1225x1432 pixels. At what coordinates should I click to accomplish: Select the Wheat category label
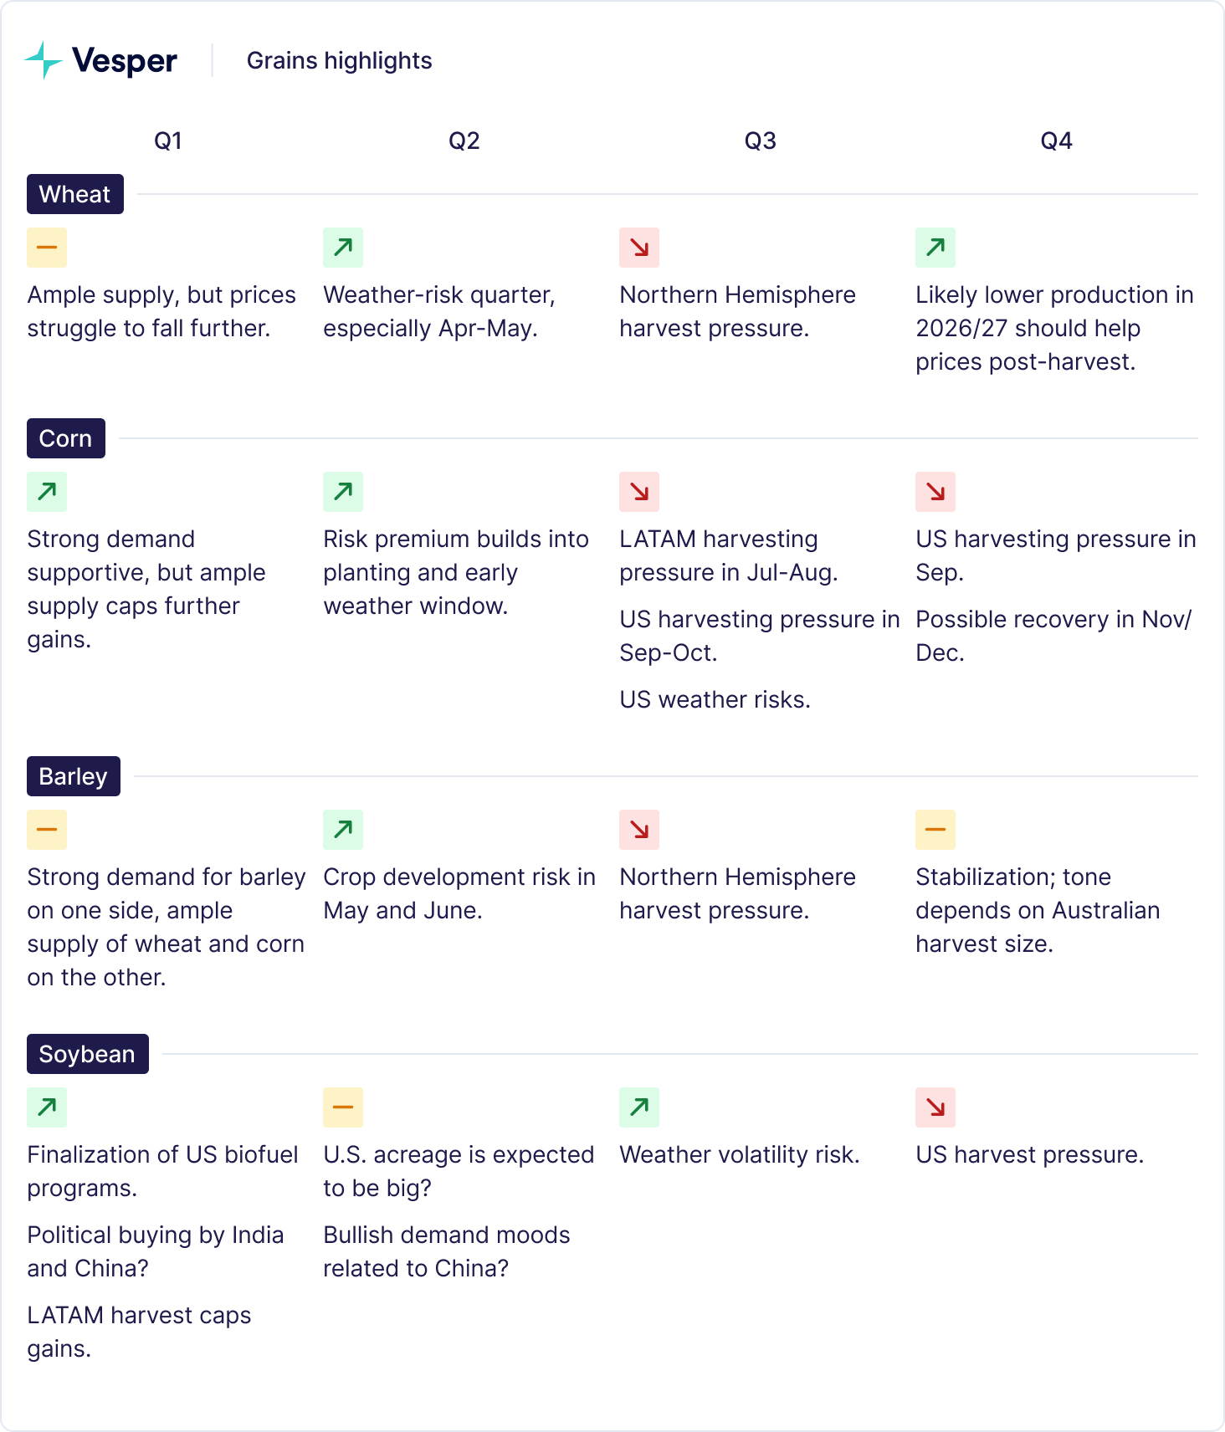(75, 194)
